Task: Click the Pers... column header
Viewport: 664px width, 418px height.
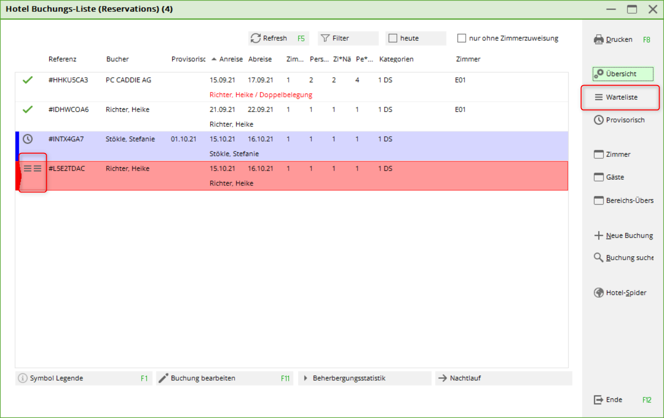Action: pyautogui.click(x=319, y=59)
